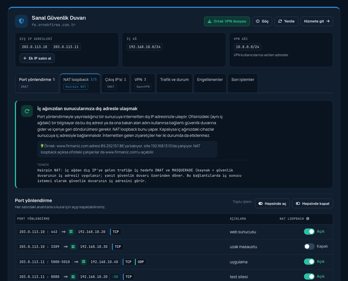Click the info icon next to the NAT LOOPBACK header

308,219
